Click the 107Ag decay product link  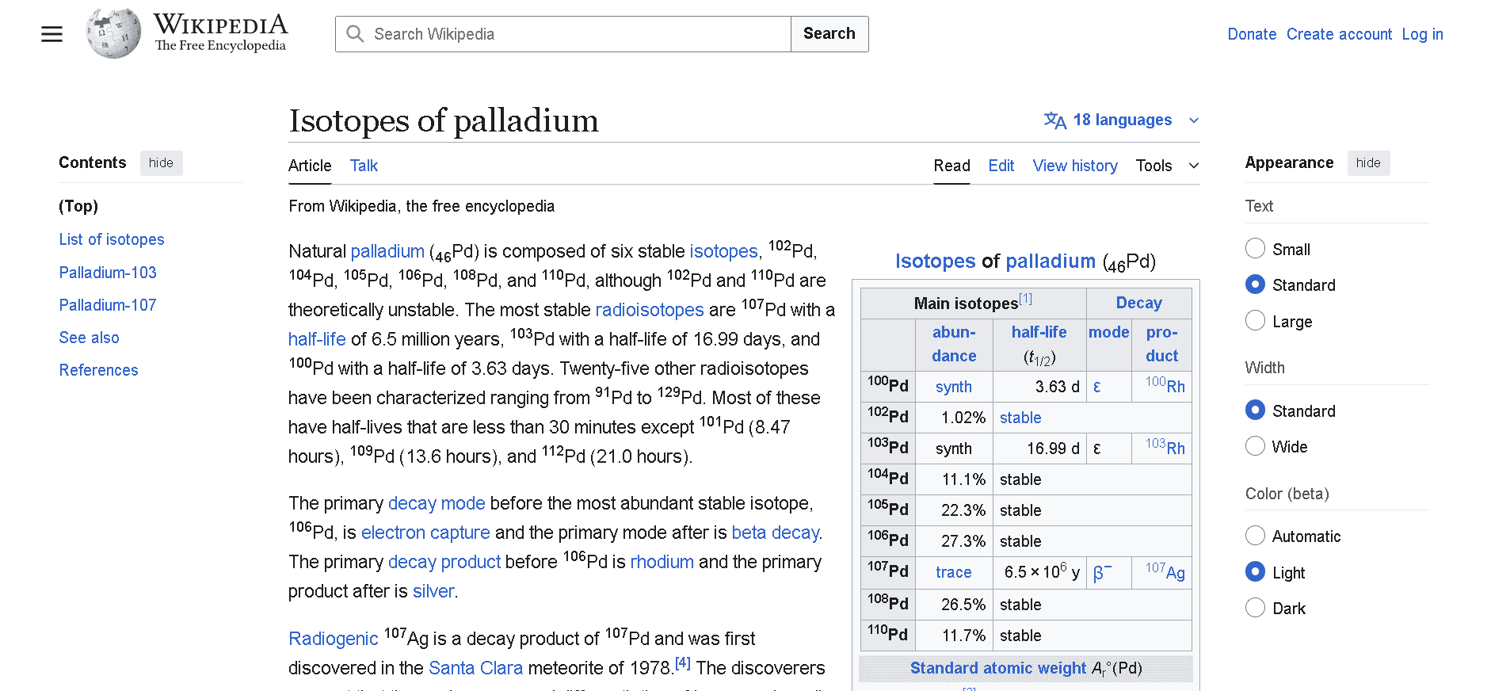(1165, 571)
